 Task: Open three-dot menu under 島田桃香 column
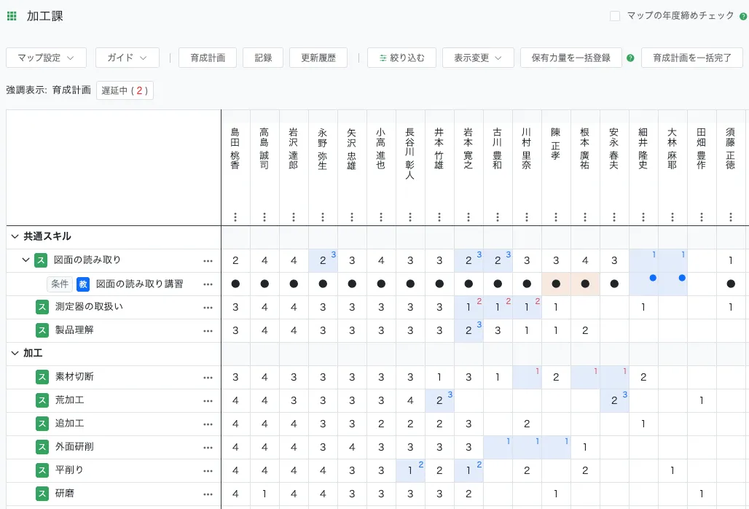pyautogui.click(x=235, y=217)
